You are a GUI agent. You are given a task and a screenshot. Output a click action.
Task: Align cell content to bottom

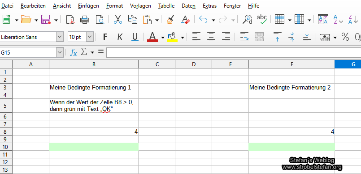307,37
